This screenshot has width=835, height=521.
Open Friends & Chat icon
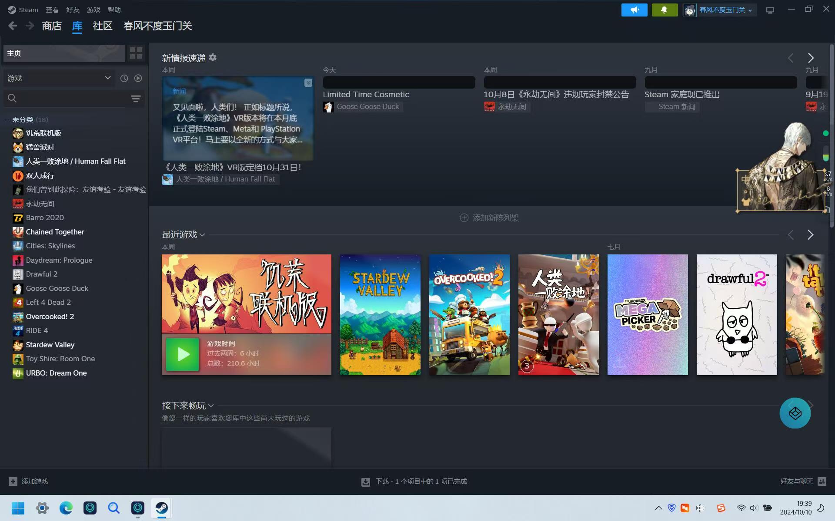(x=822, y=481)
